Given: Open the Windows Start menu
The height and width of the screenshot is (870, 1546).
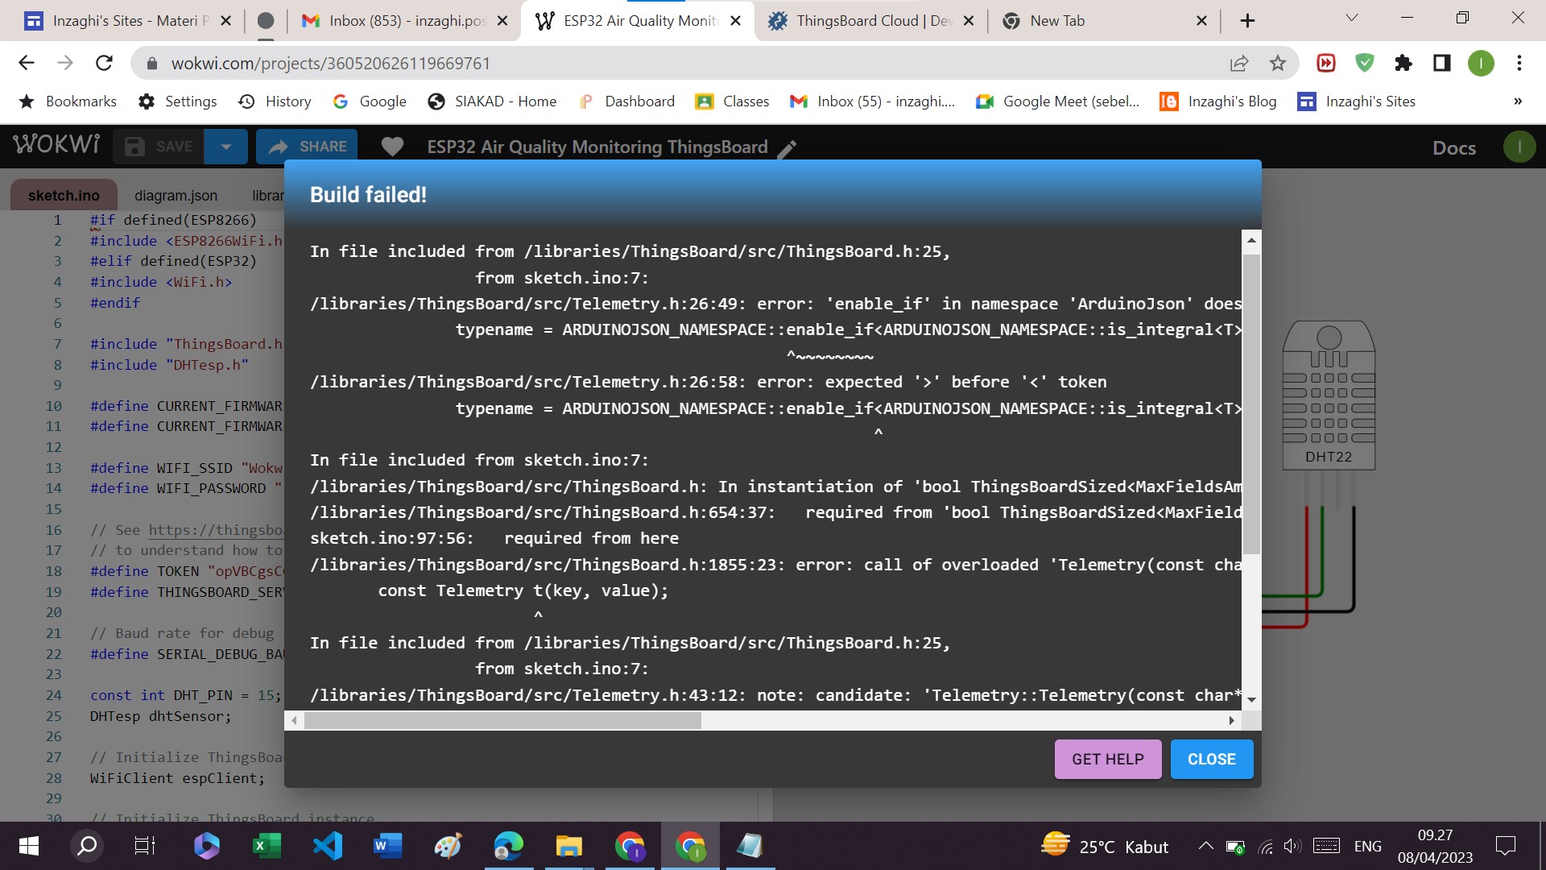Looking at the screenshot, I should (28, 846).
